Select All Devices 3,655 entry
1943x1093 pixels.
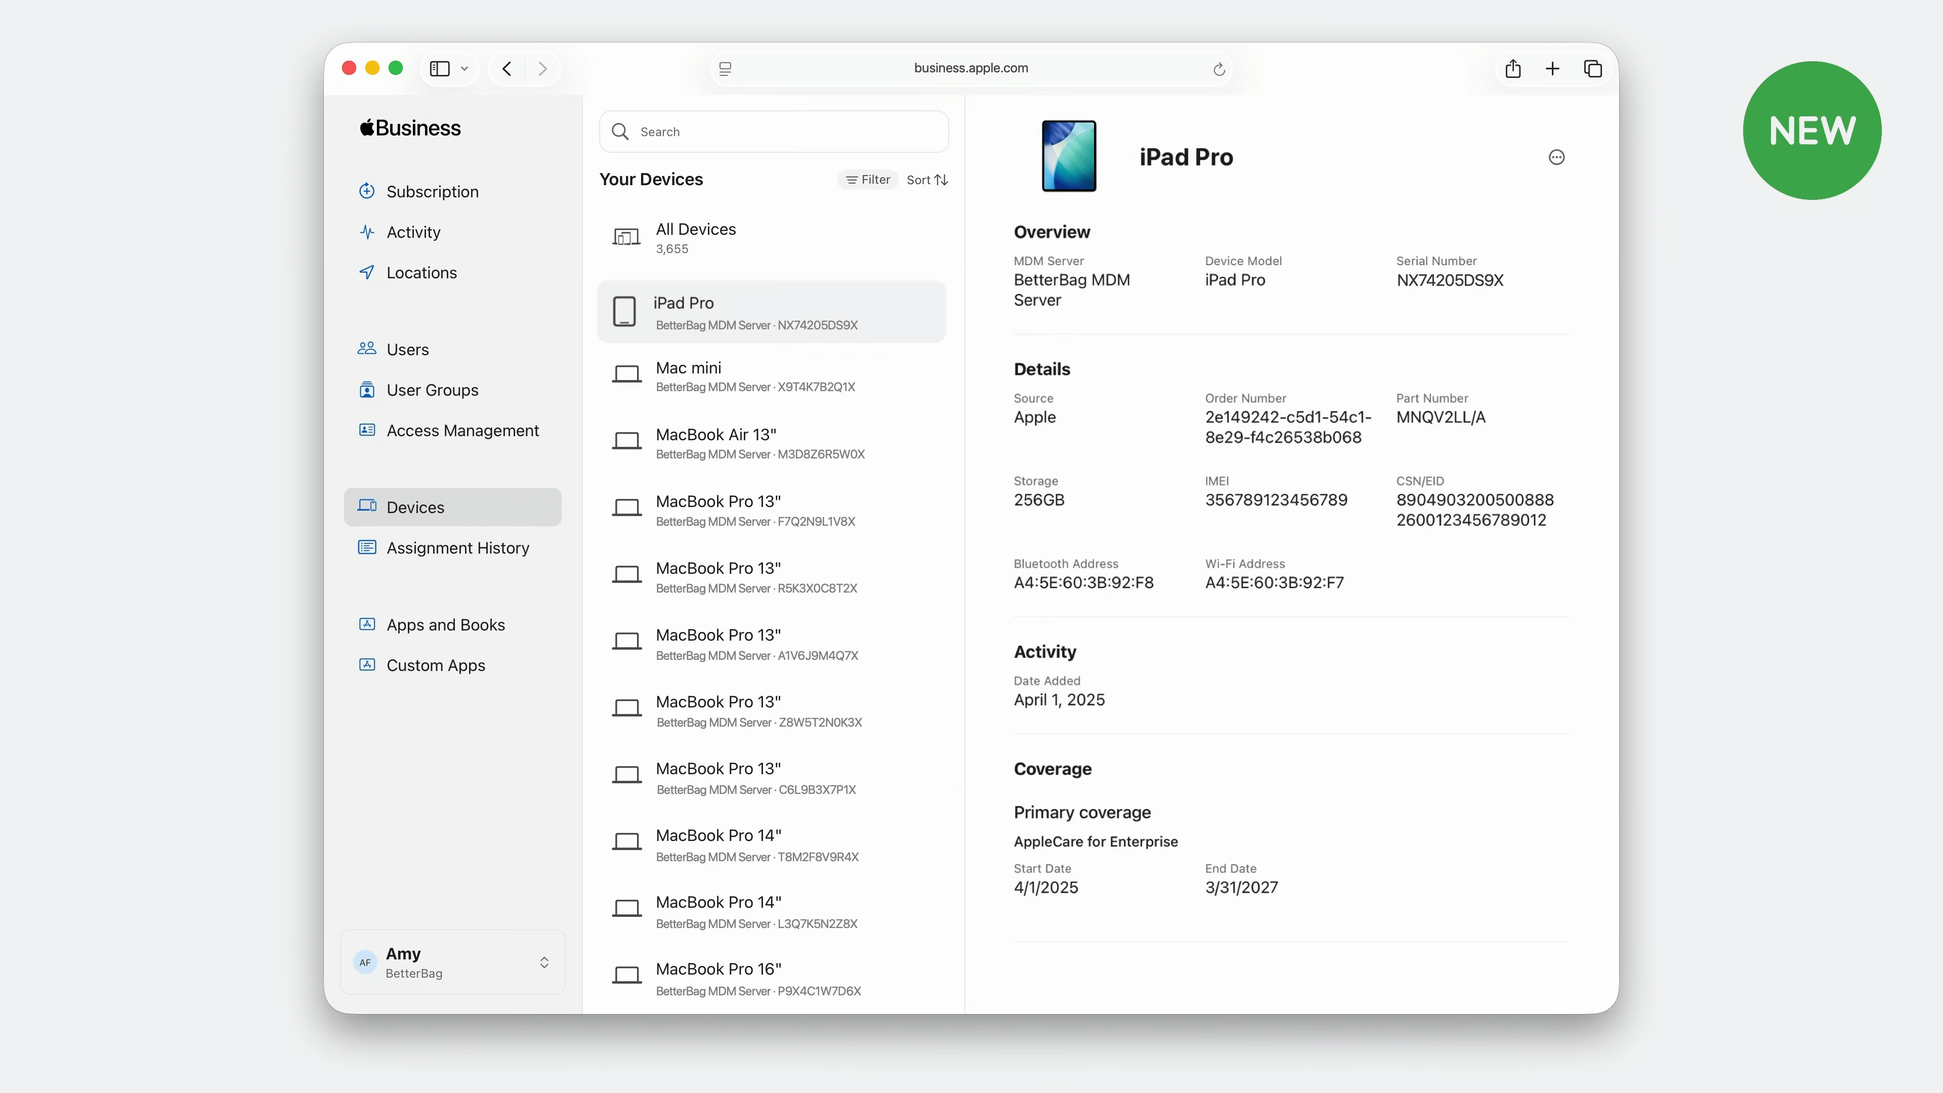(x=772, y=238)
